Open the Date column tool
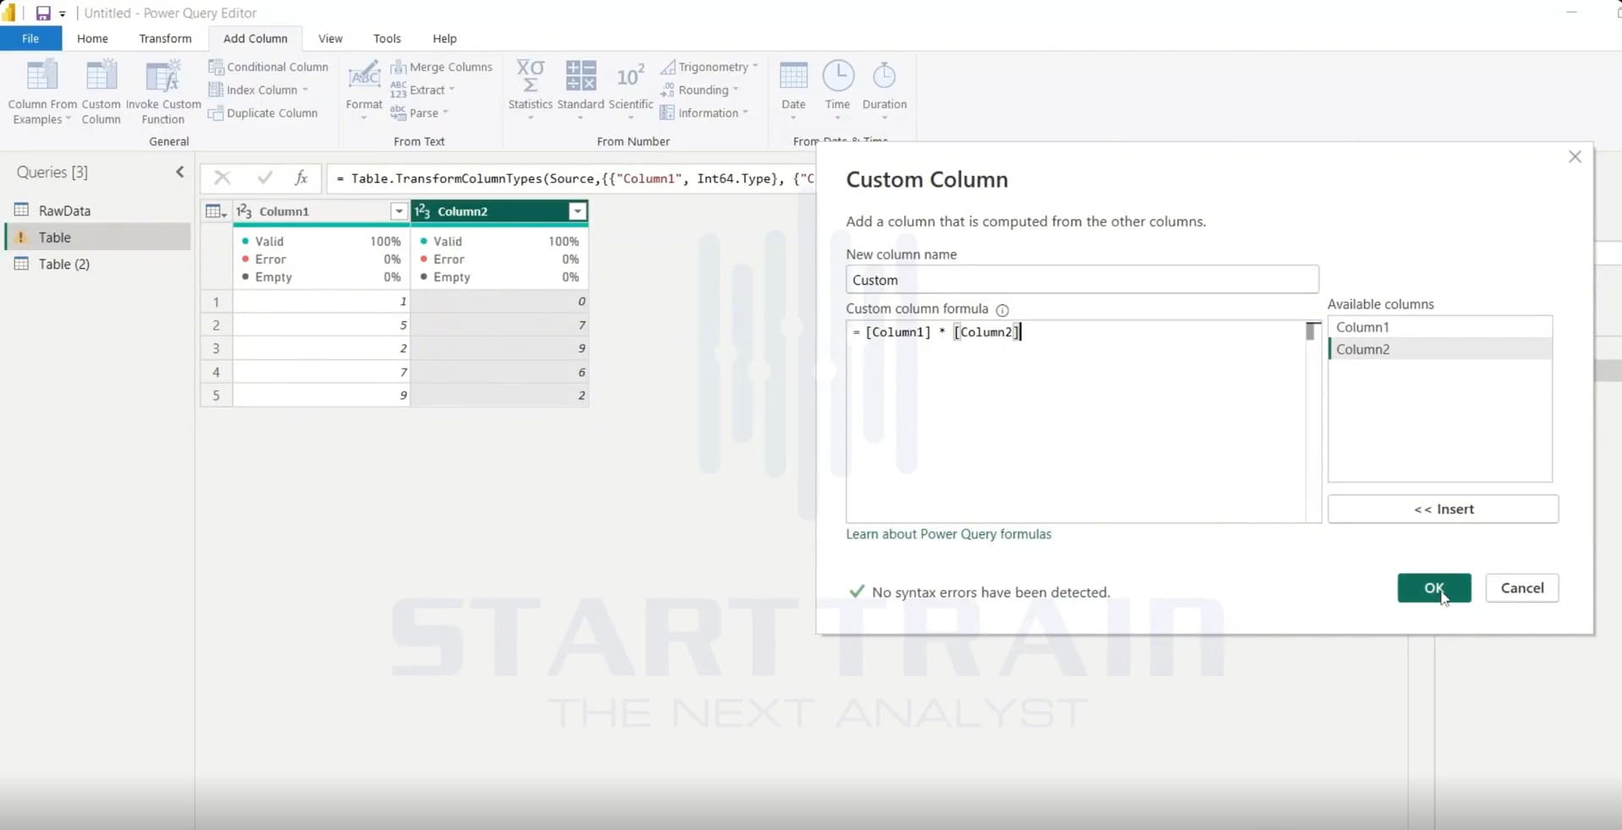Image resolution: width=1622 pixels, height=830 pixels. 793,90
